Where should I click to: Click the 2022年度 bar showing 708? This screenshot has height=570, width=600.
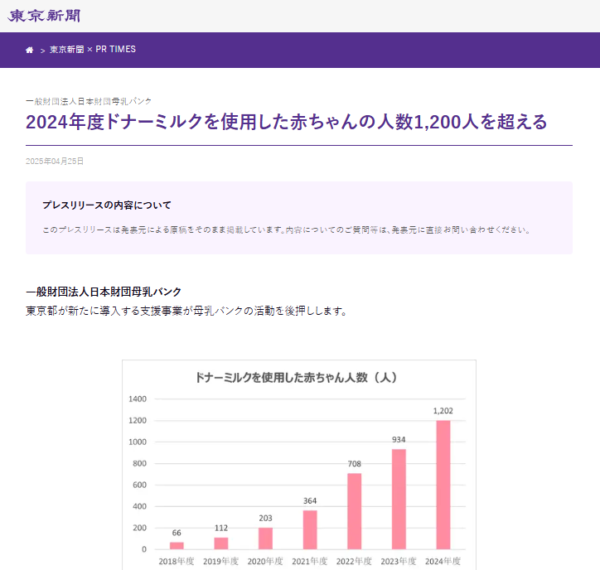[354, 510]
